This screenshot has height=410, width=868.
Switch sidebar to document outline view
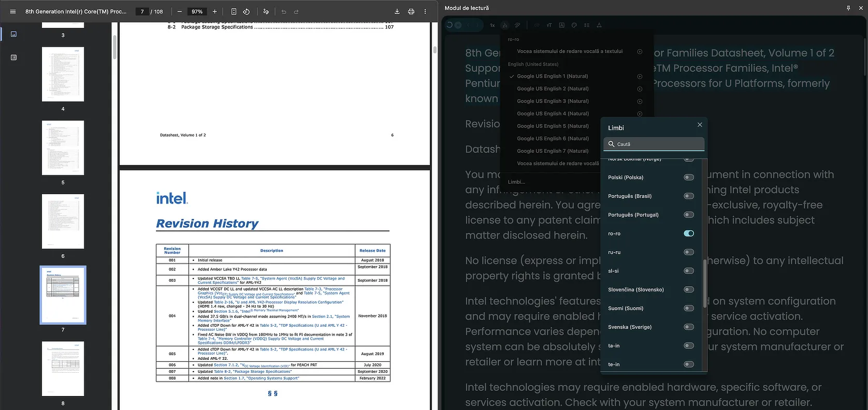click(x=13, y=57)
